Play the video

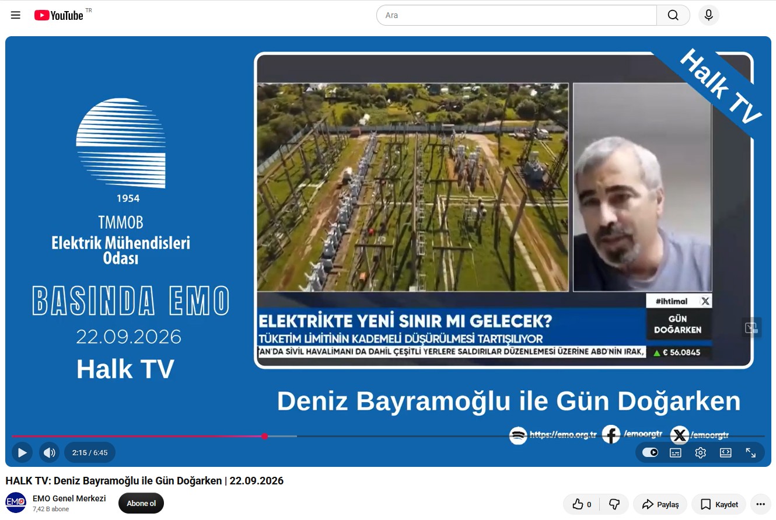tap(22, 452)
